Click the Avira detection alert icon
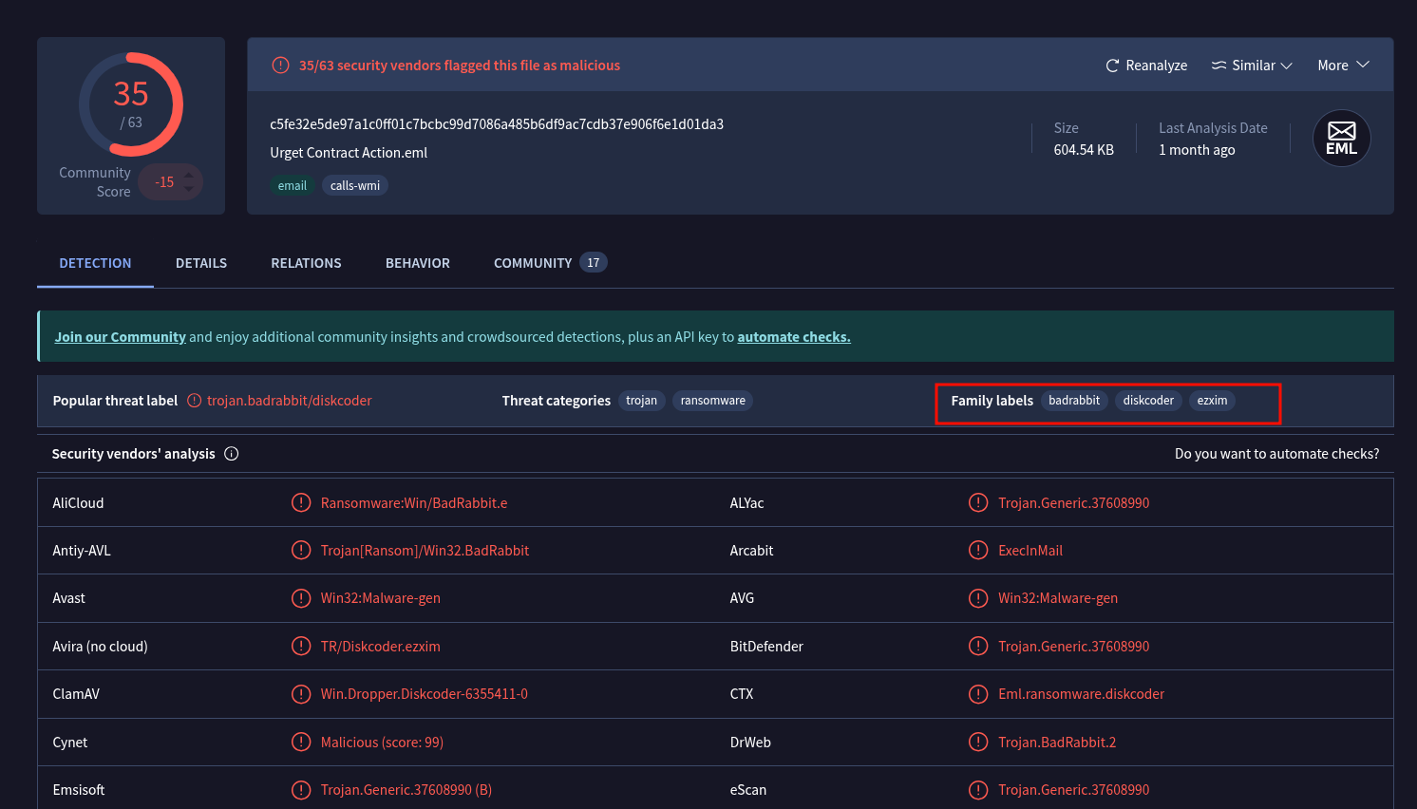Screen dimensions: 1417x809 tap(301, 646)
